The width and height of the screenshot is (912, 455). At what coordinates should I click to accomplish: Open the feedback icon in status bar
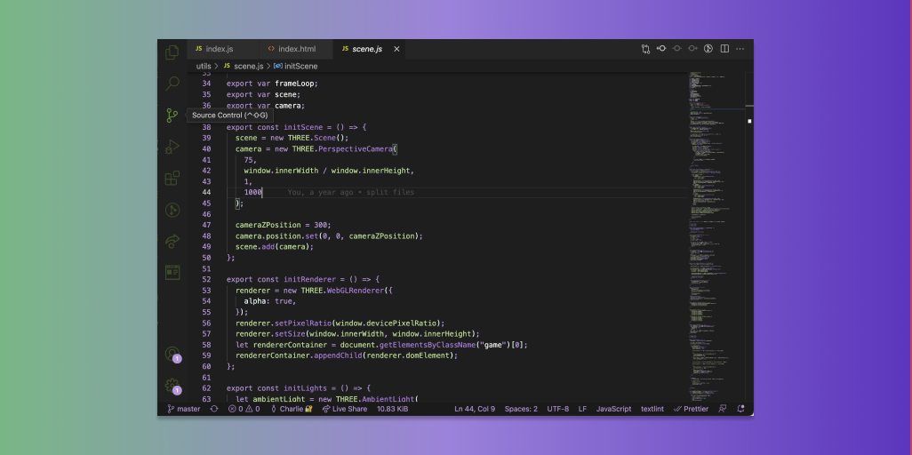click(723, 409)
